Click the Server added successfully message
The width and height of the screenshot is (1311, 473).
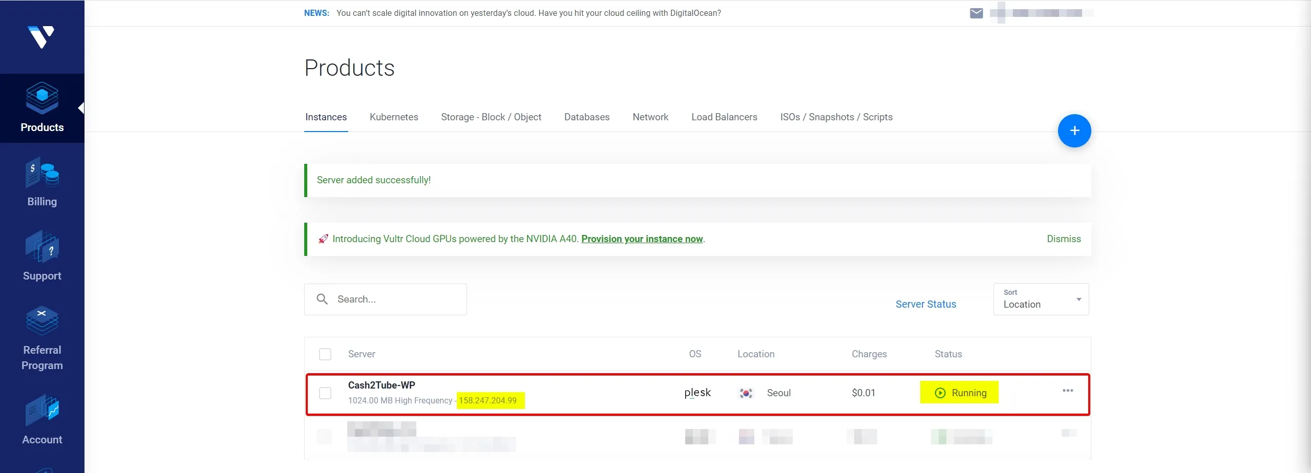point(374,180)
